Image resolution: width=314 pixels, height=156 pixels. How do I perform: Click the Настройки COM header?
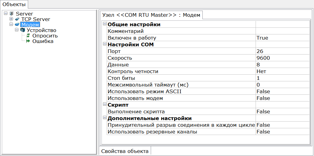point(131,44)
